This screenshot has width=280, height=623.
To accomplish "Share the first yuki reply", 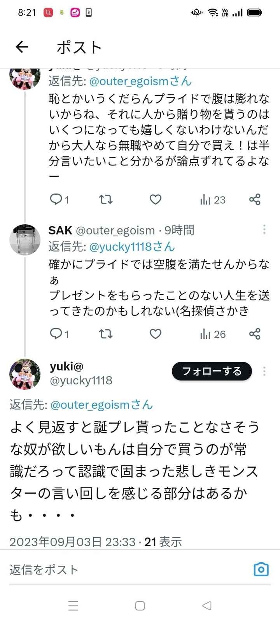I will [x=255, y=200].
